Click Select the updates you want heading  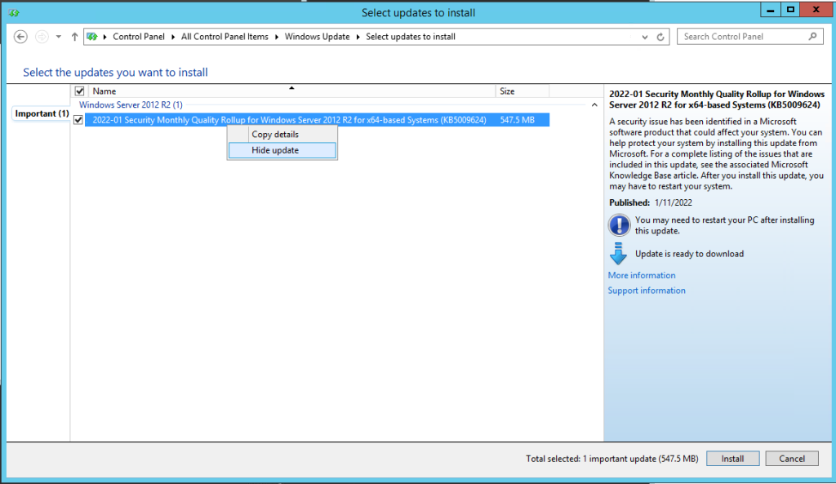tap(115, 72)
